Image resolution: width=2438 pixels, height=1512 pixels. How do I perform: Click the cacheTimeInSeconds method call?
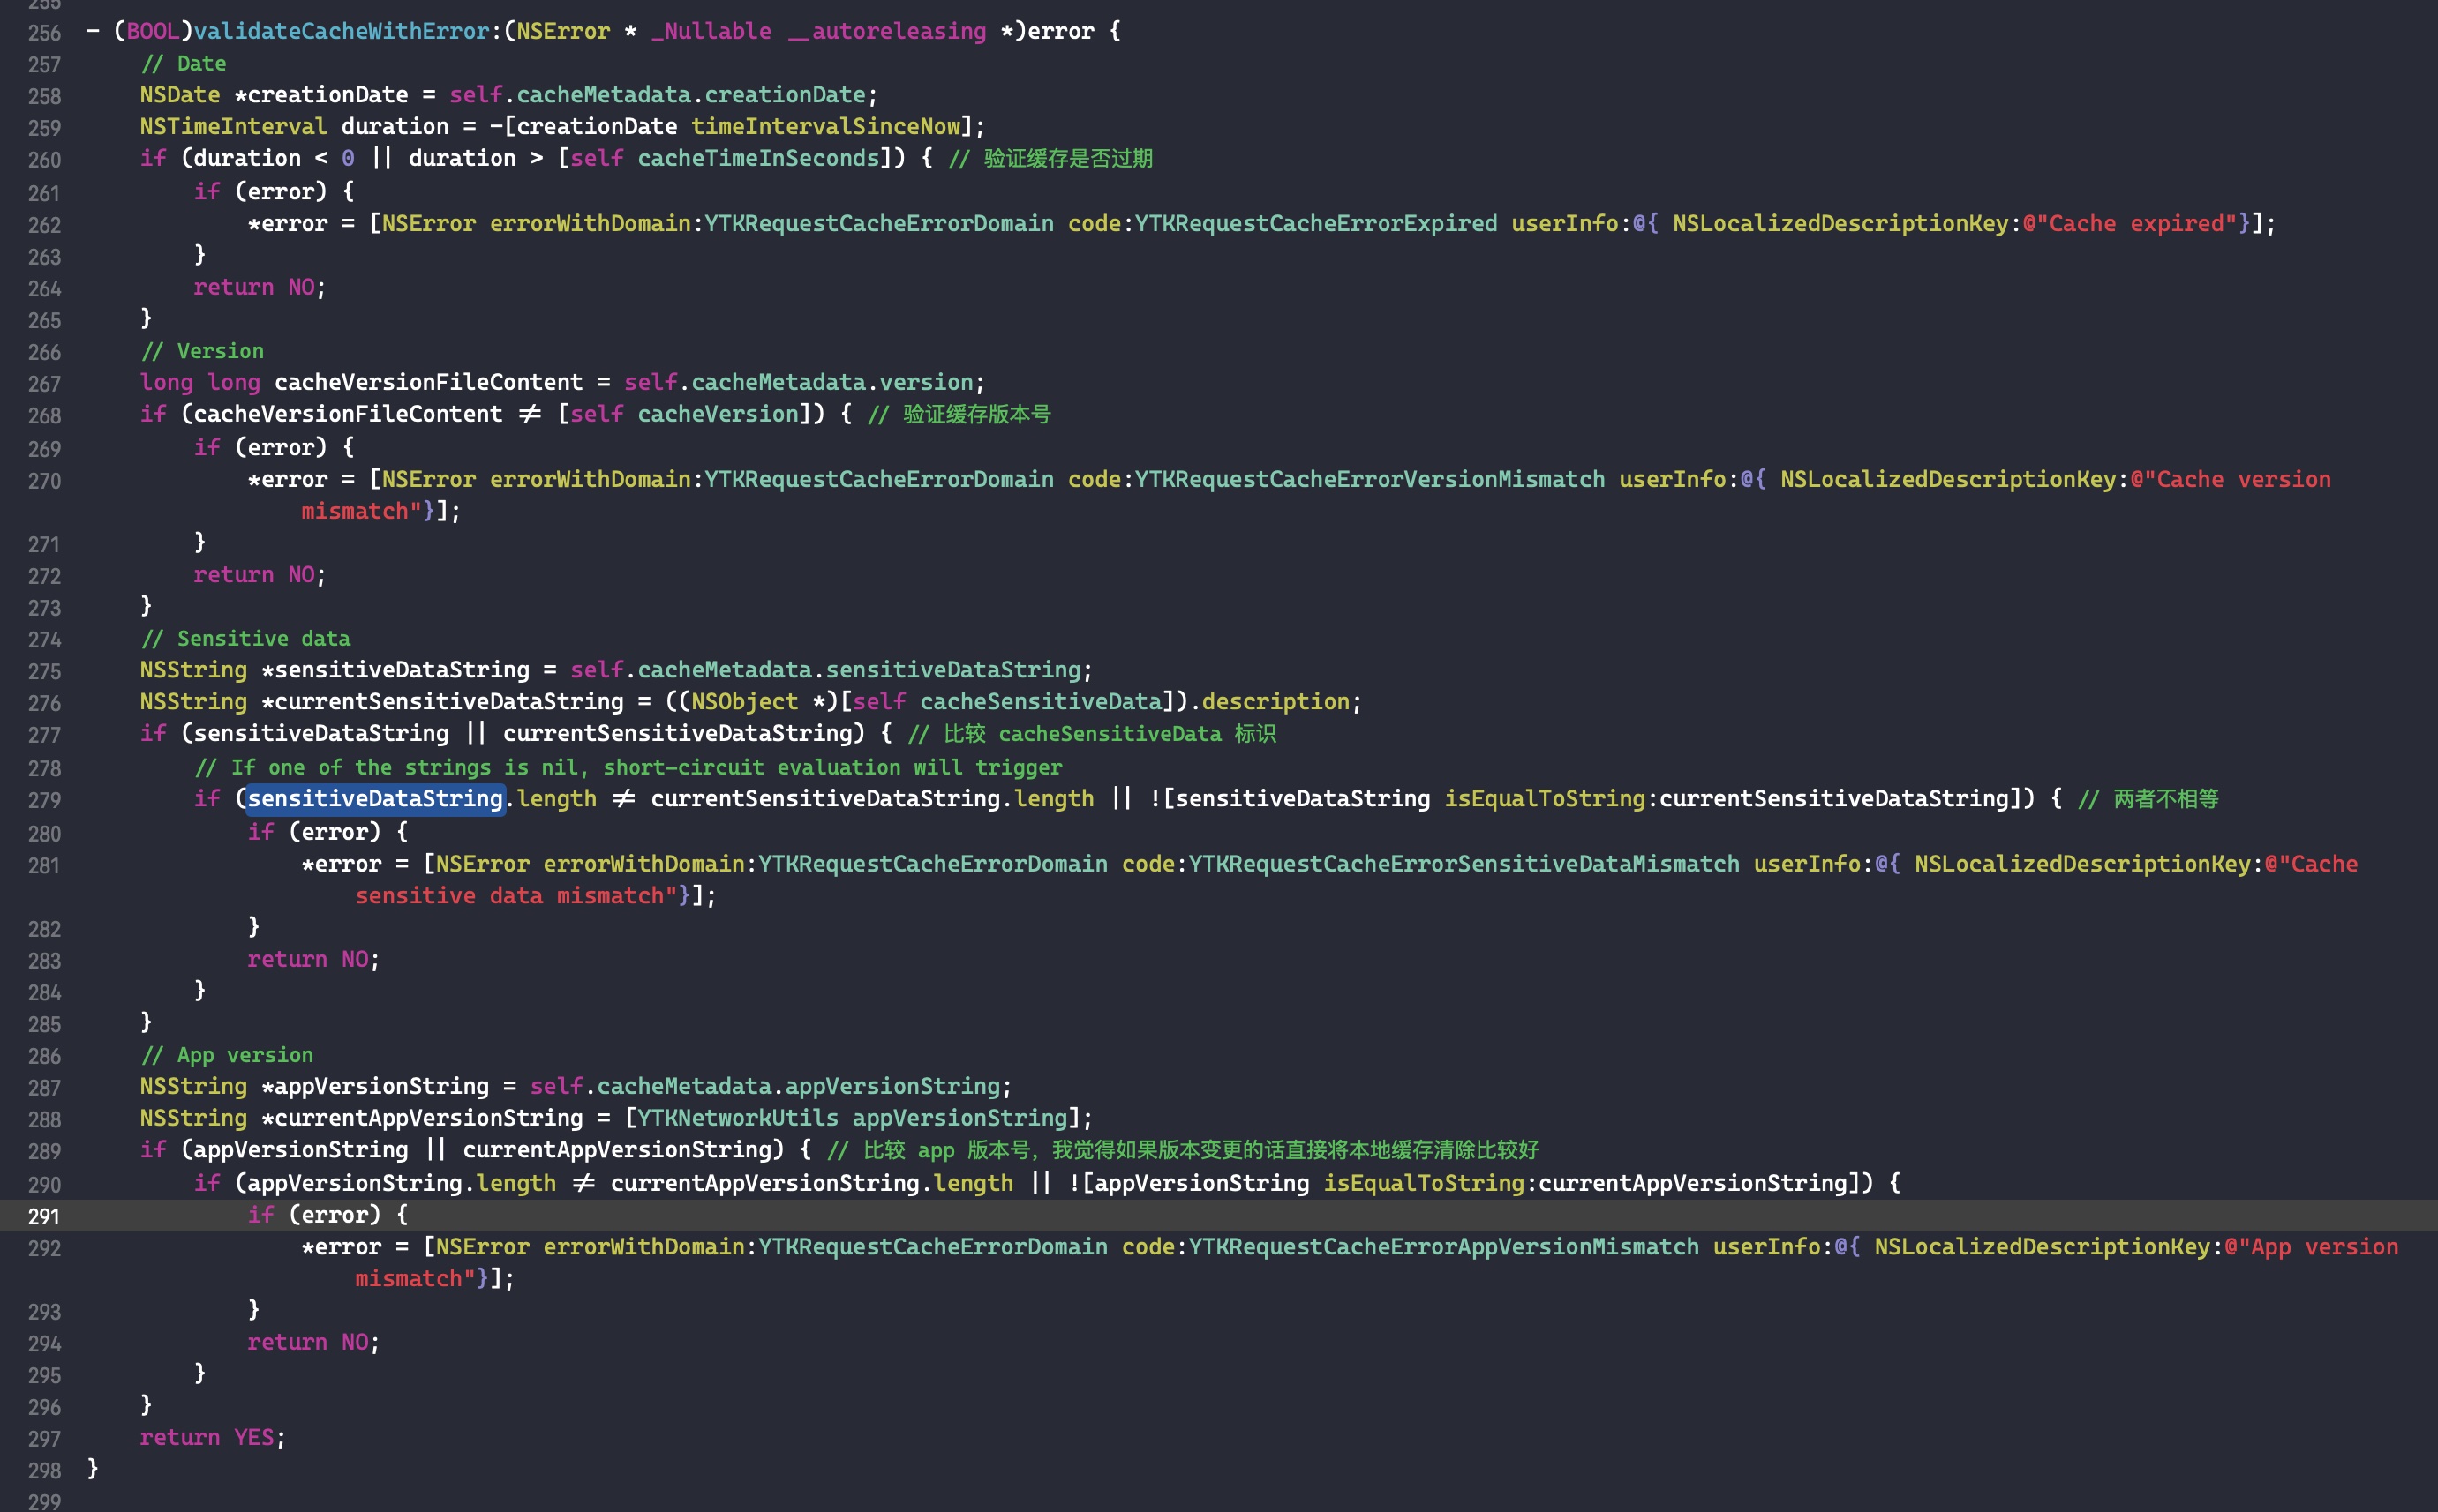pos(757,158)
